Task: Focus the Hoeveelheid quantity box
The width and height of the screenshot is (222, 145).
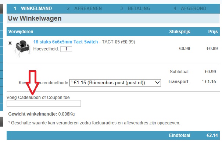Action: point(66,49)
